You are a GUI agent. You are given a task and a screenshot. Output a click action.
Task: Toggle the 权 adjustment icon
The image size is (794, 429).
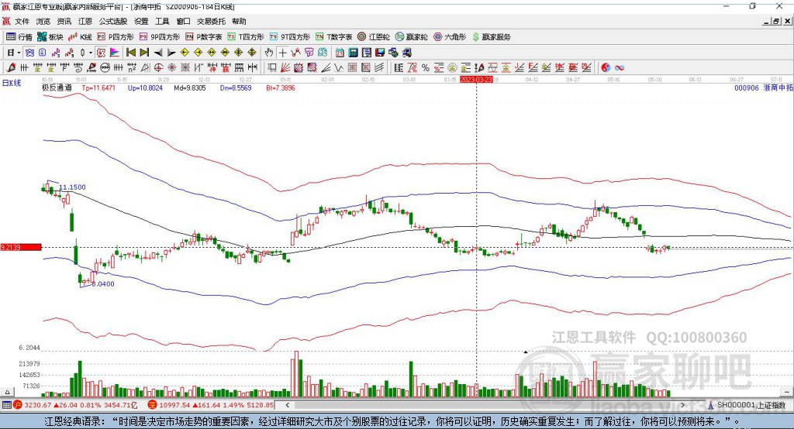coord(102,53)
